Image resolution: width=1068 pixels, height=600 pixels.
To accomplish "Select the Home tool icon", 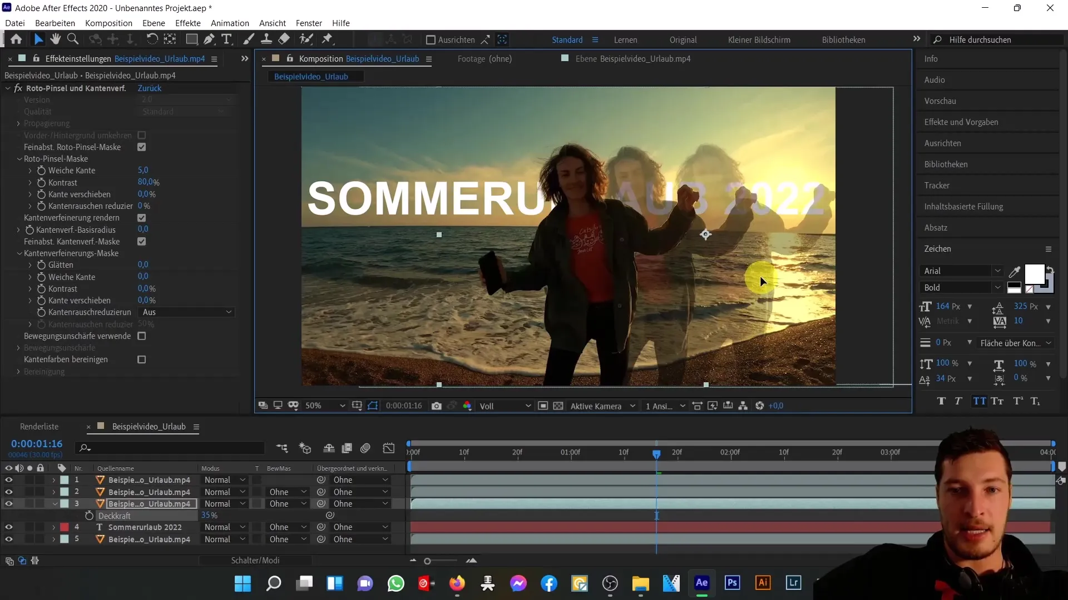I will click(16, 39).
